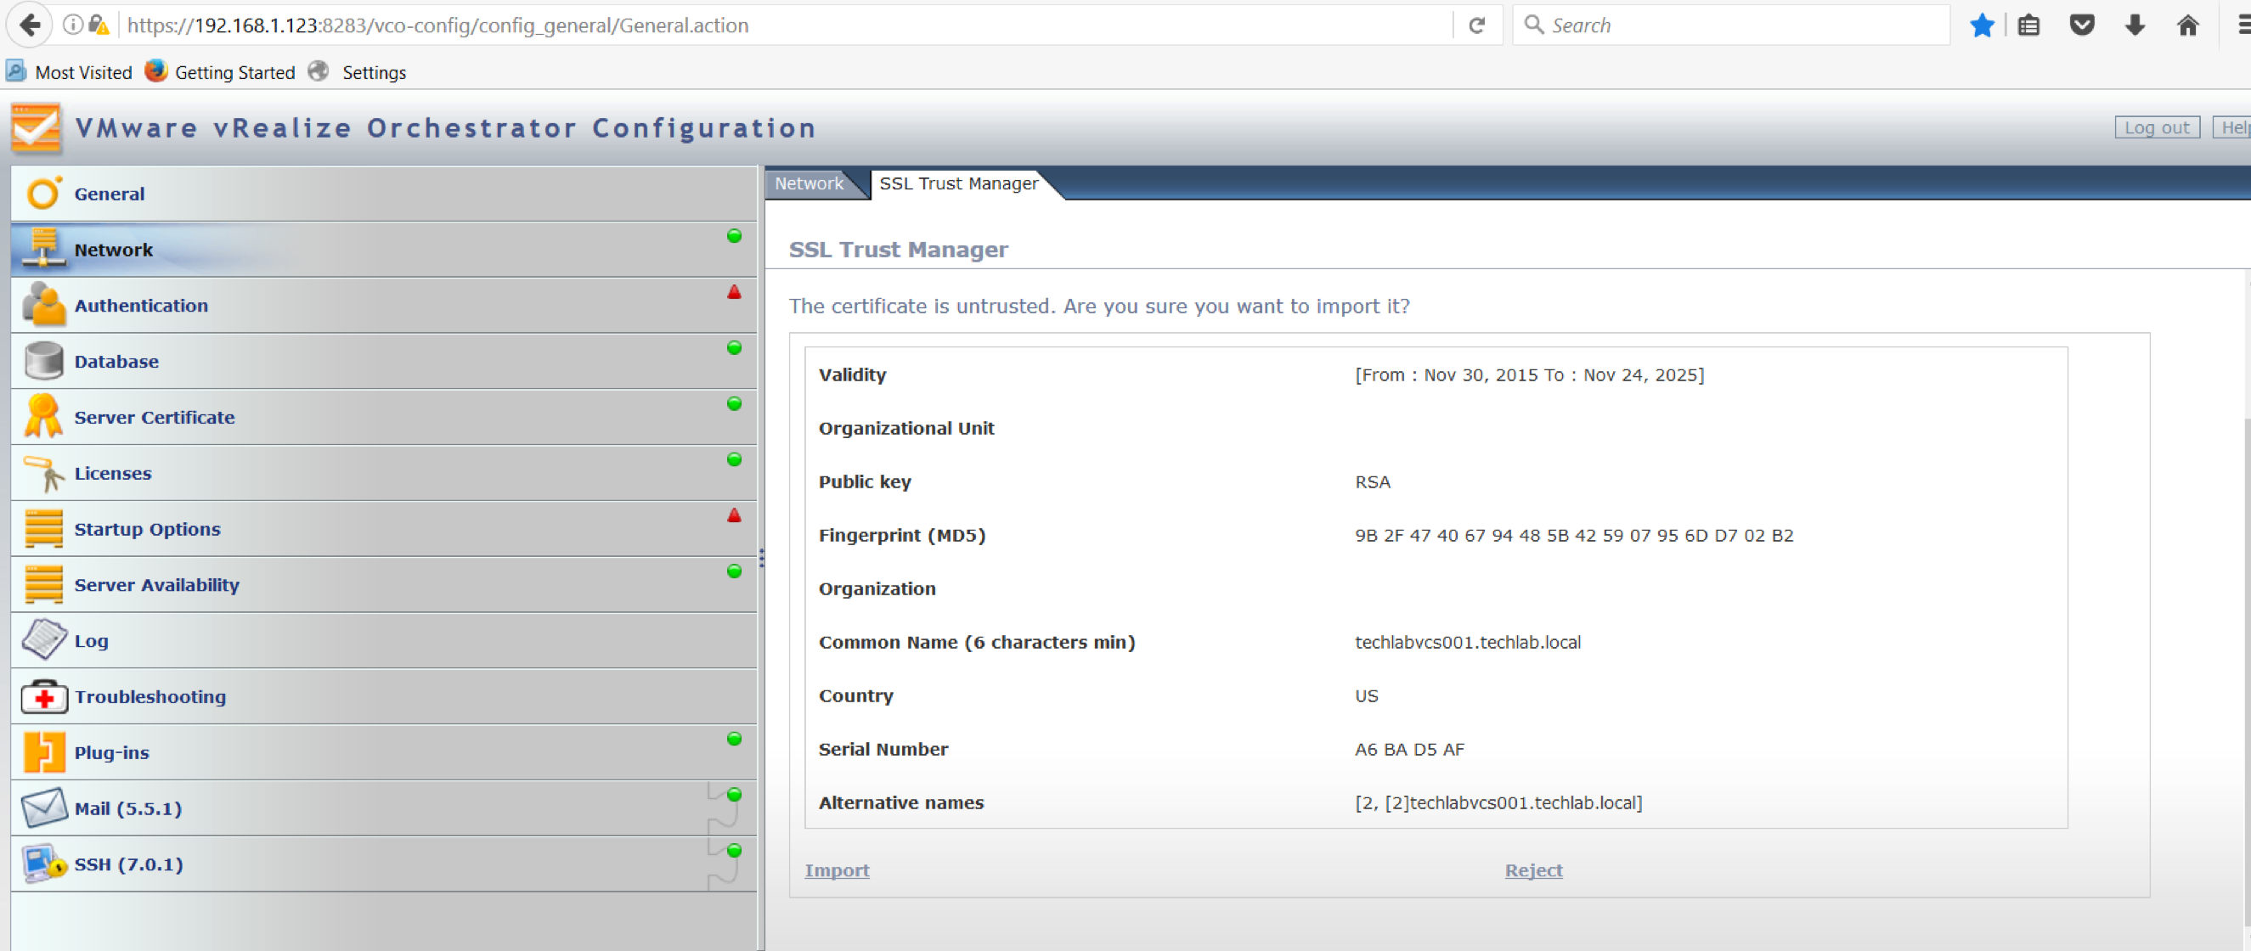Click the insecure connection lock warning icon
This screenshot has height=951, width=2251.
[99, 25]
